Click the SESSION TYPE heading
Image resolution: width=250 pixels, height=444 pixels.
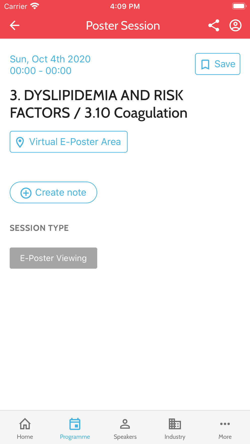[x=39, y=228]
